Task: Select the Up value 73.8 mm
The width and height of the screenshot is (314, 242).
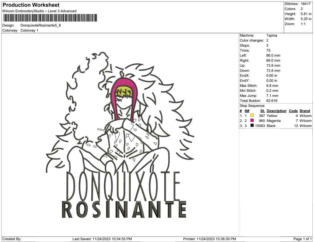Action: pos(273,65)
